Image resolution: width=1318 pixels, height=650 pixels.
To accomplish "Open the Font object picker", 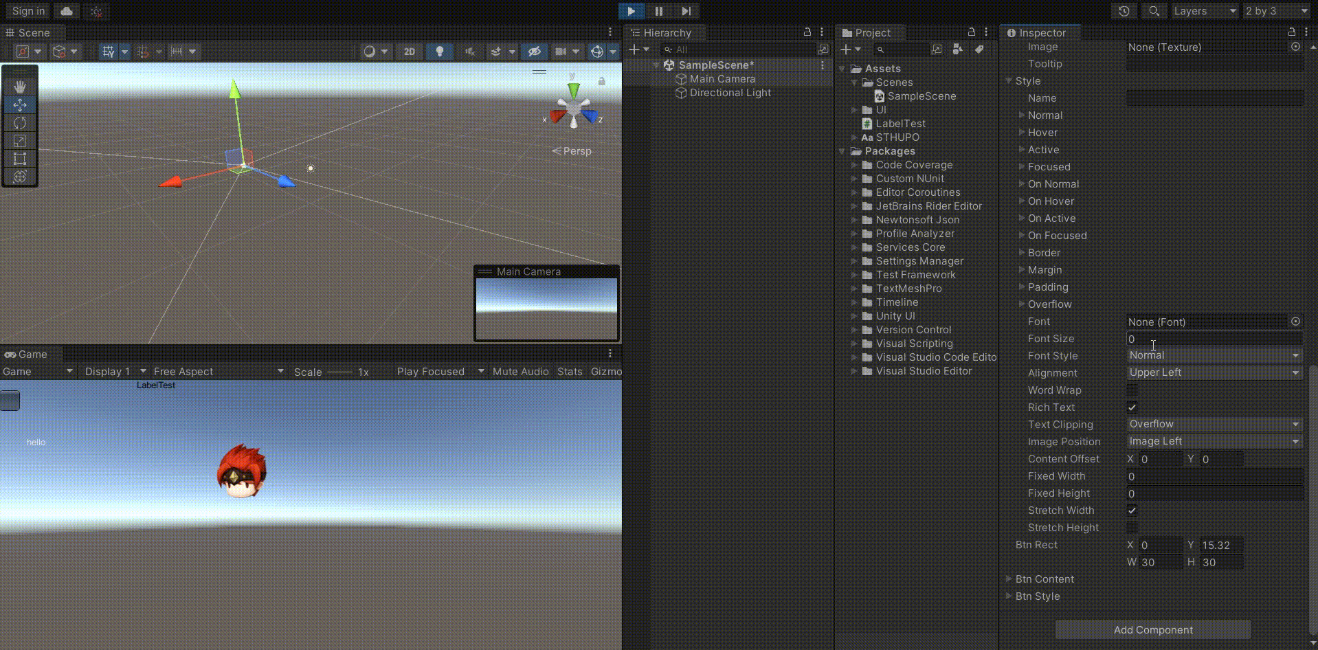I will click(x=1295, y=322).
